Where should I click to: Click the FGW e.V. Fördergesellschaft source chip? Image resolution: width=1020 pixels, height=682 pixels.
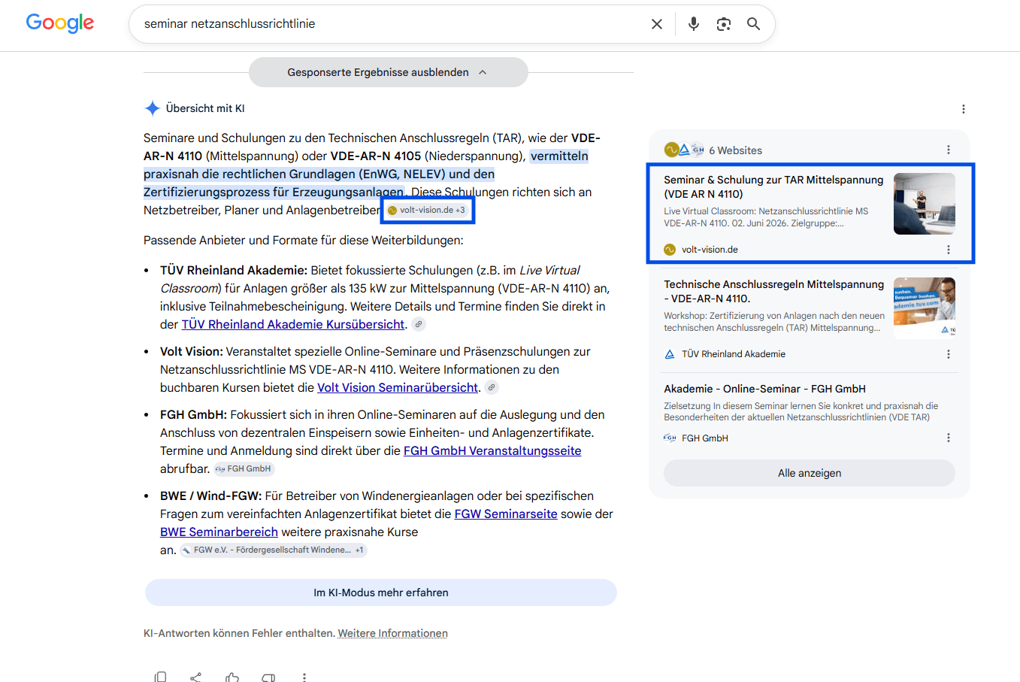pyautogui.click(x=274, y=550)
